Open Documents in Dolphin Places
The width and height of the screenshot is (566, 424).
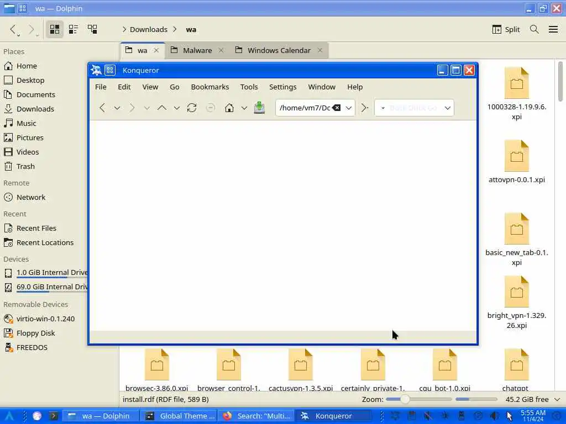(x=36, y=94)
